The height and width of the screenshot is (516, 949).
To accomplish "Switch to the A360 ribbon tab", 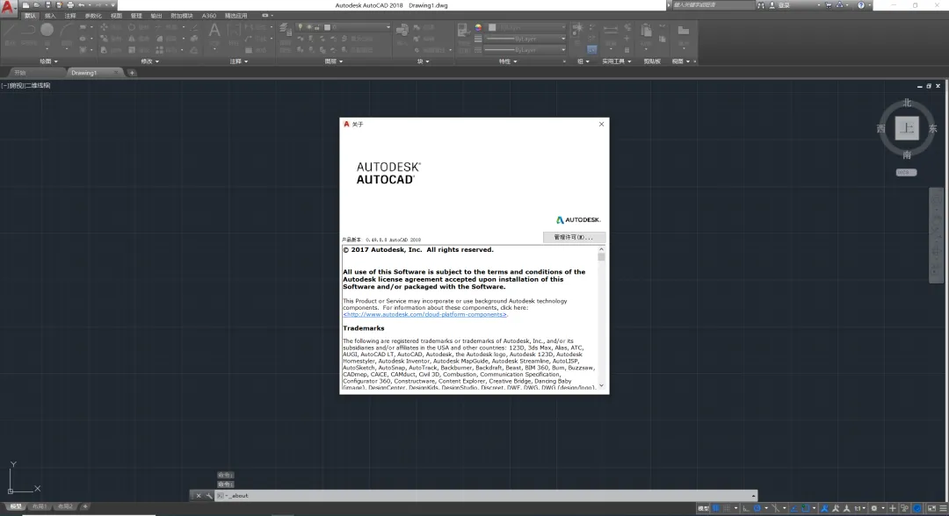I will pos(209,16).
